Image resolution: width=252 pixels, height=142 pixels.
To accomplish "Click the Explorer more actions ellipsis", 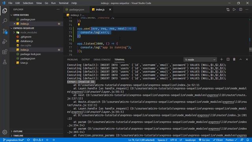I will 58,9.
